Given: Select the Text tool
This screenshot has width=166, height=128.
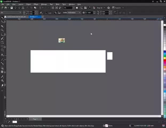Looking at the screenshot, I should click(x=2, y=55).
